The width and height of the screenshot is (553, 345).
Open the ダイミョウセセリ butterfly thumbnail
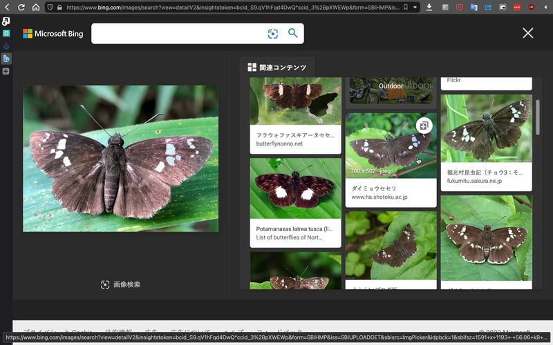point(391,146)
